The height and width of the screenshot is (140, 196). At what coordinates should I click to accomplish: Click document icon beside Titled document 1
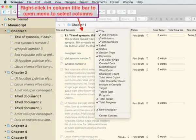tap(12, 96)
